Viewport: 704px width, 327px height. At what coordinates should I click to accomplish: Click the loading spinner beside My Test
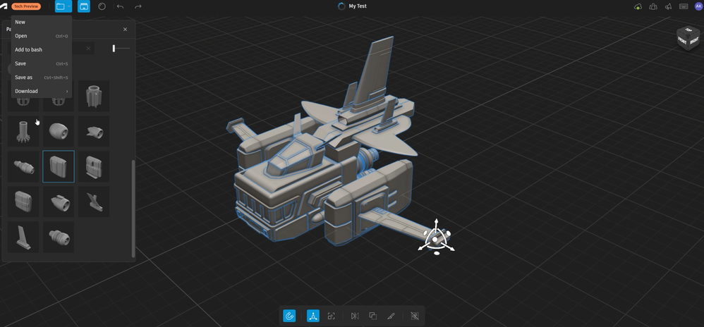pos(341,6)
